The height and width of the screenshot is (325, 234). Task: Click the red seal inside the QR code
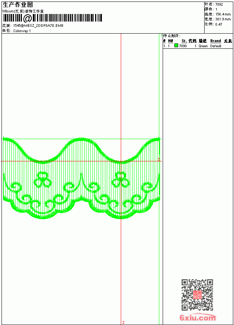(197, 295)
